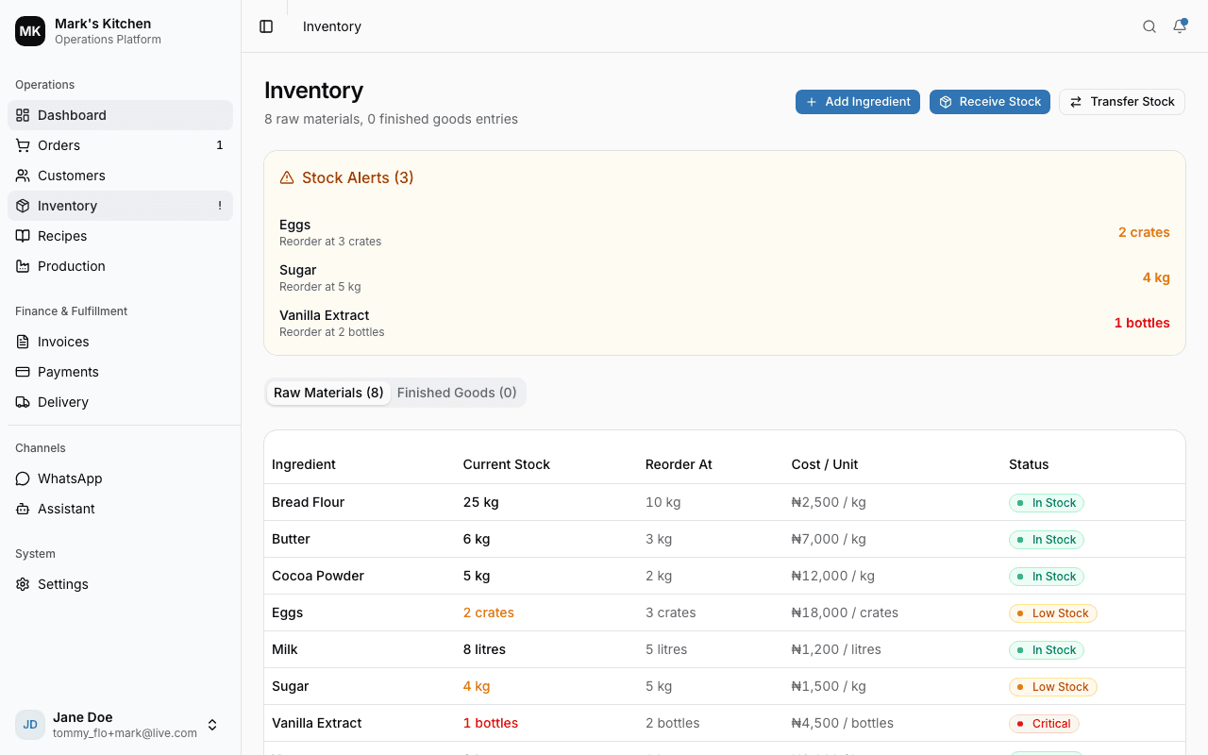This screenshot has width=1208, height=755.
Task: Open the Settings gear icon
Action: tap(22, 584)
